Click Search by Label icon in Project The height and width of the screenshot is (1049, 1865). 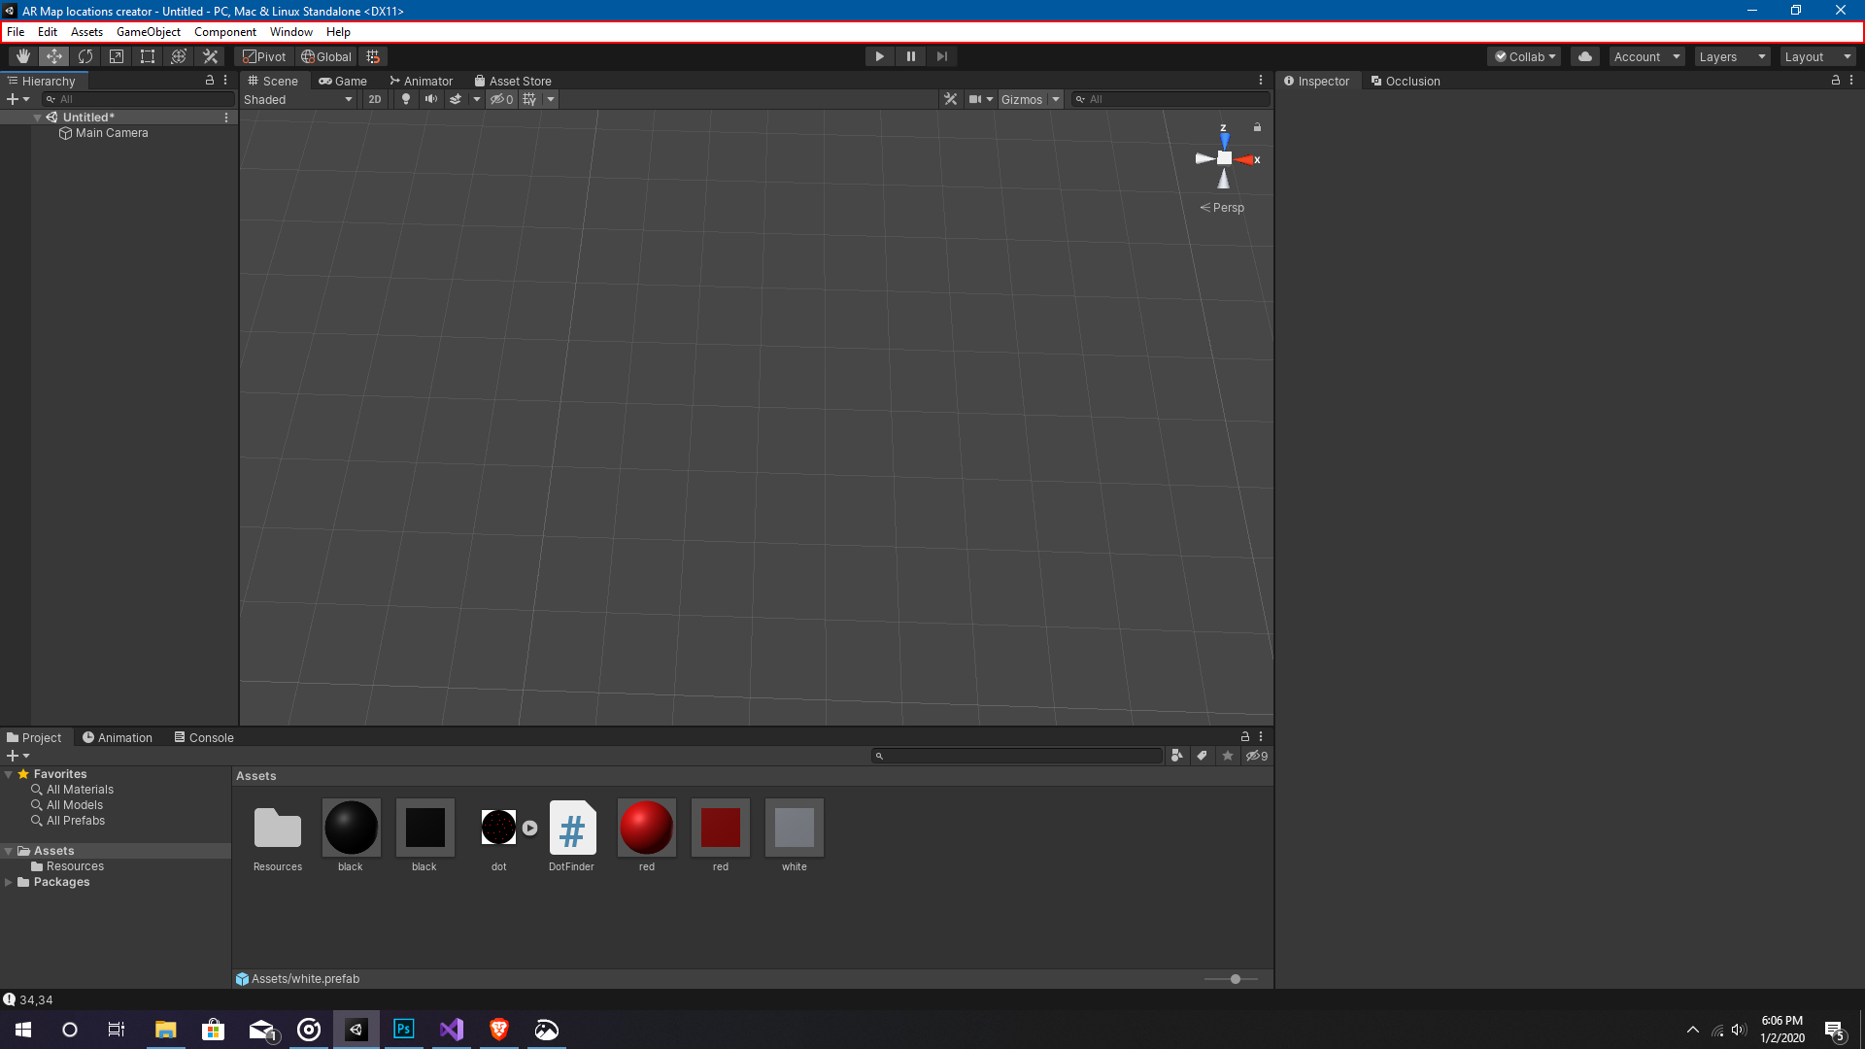point(1203,756)
